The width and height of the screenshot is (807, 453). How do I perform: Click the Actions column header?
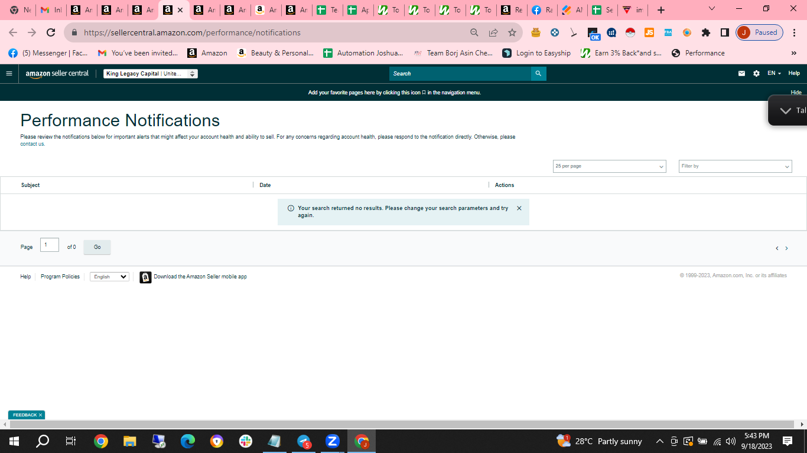(505, 185)
